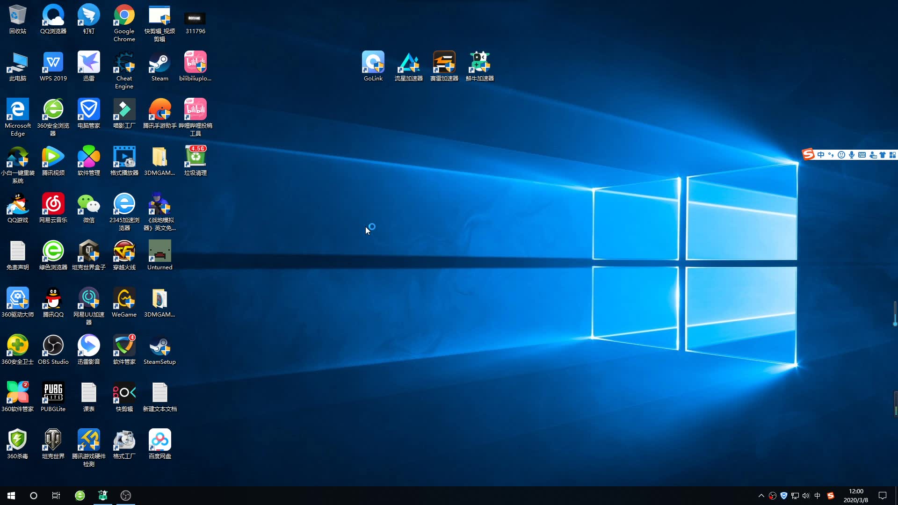
Task: Open the 迅雷 desktop icon
Action: 89,67
